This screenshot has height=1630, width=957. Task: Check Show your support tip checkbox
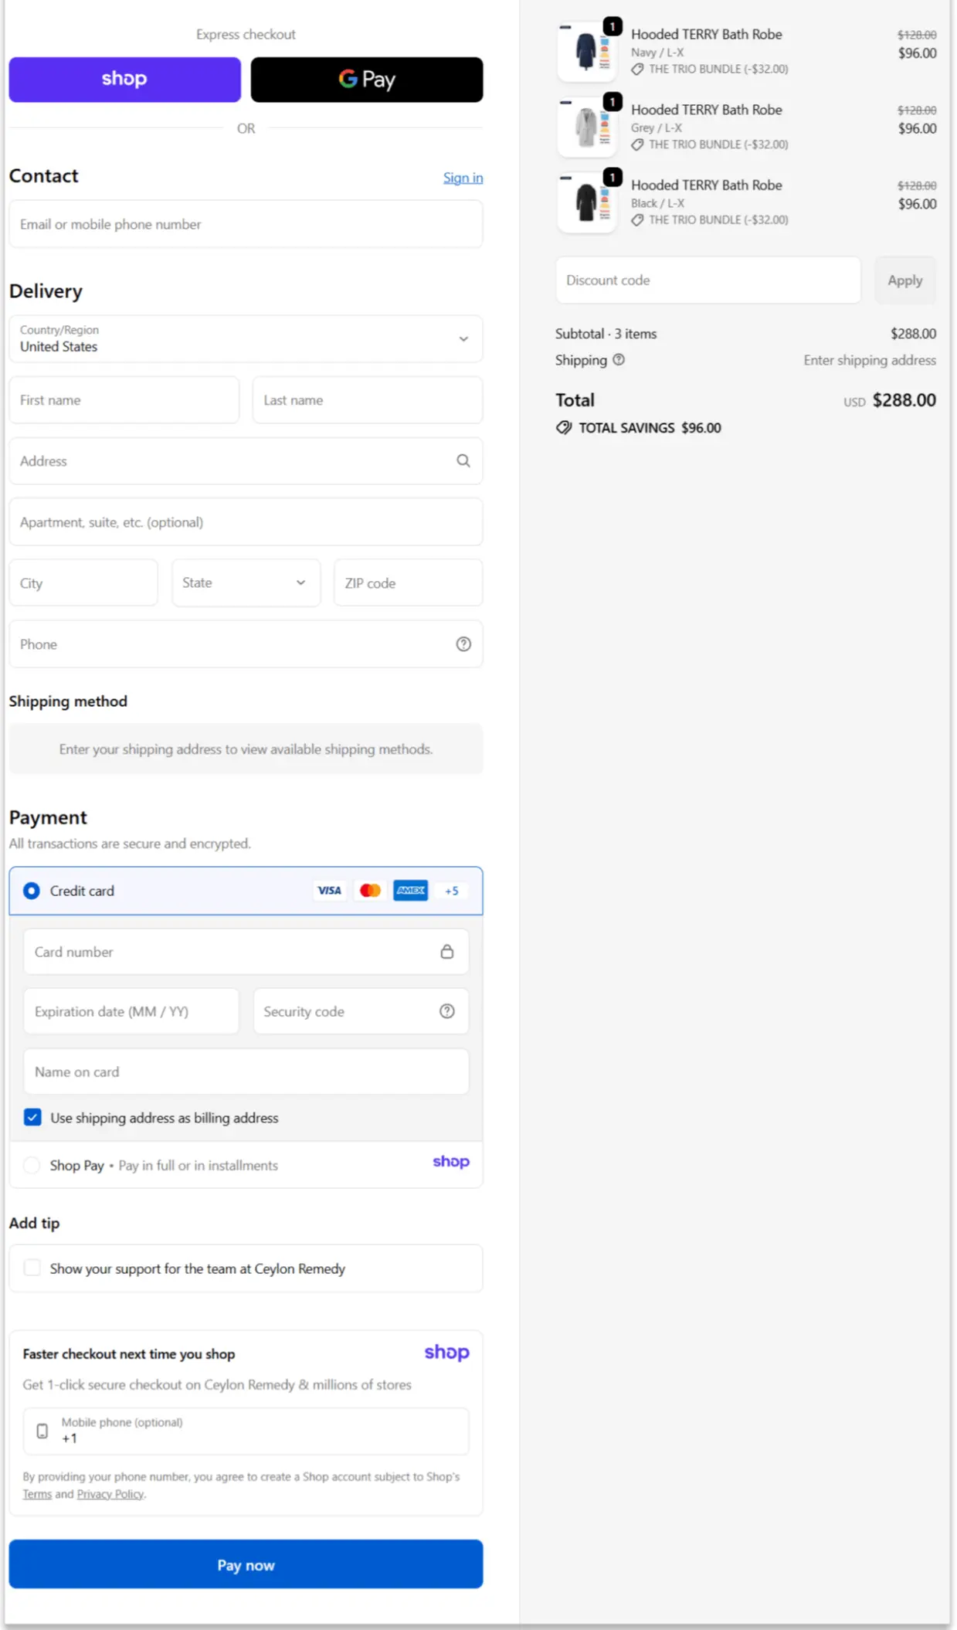tap(32, 1268)
